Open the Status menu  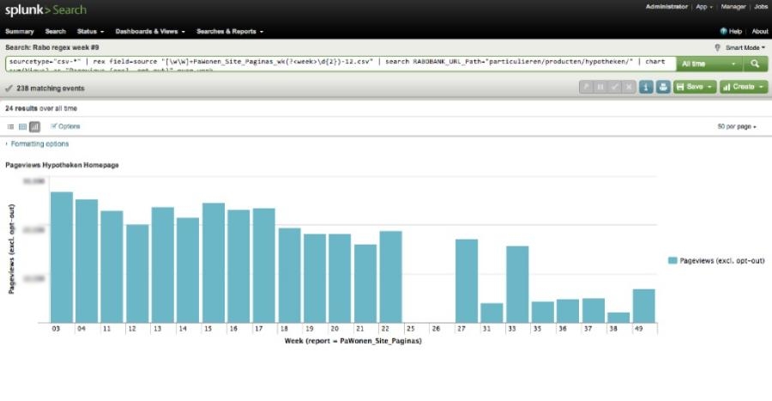pyautogui.click(x=90, y=31)
